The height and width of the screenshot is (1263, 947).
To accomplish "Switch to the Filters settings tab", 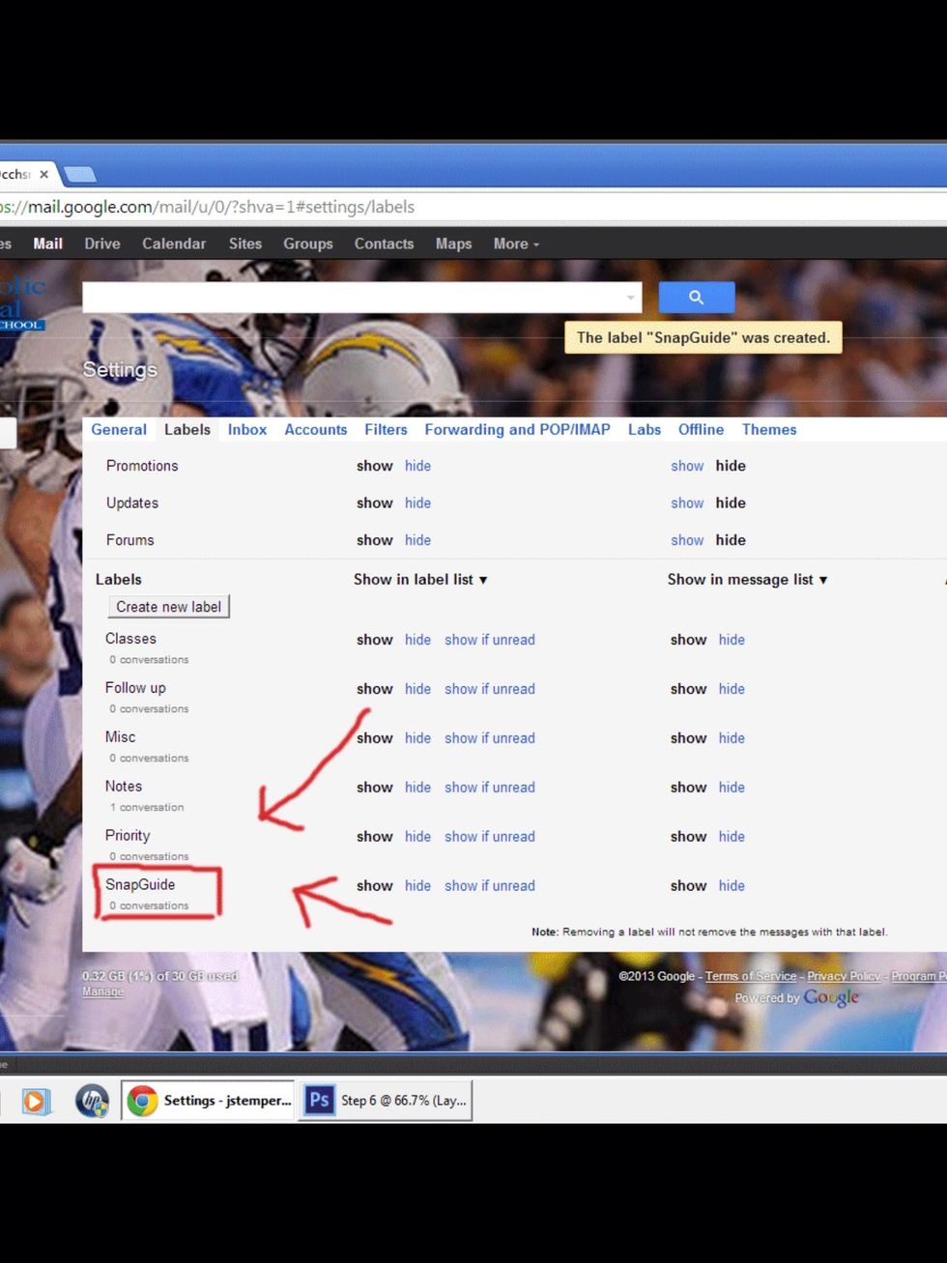I will [x=386, y=430].
